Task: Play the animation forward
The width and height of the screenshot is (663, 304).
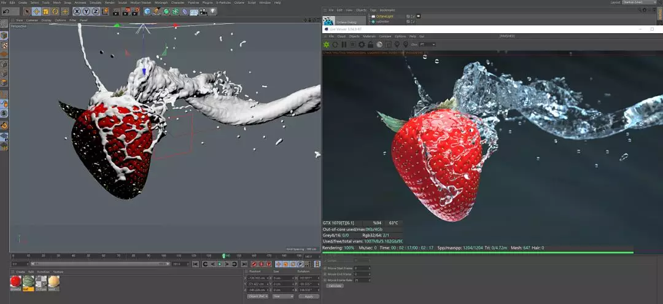Action: [220, 264]
